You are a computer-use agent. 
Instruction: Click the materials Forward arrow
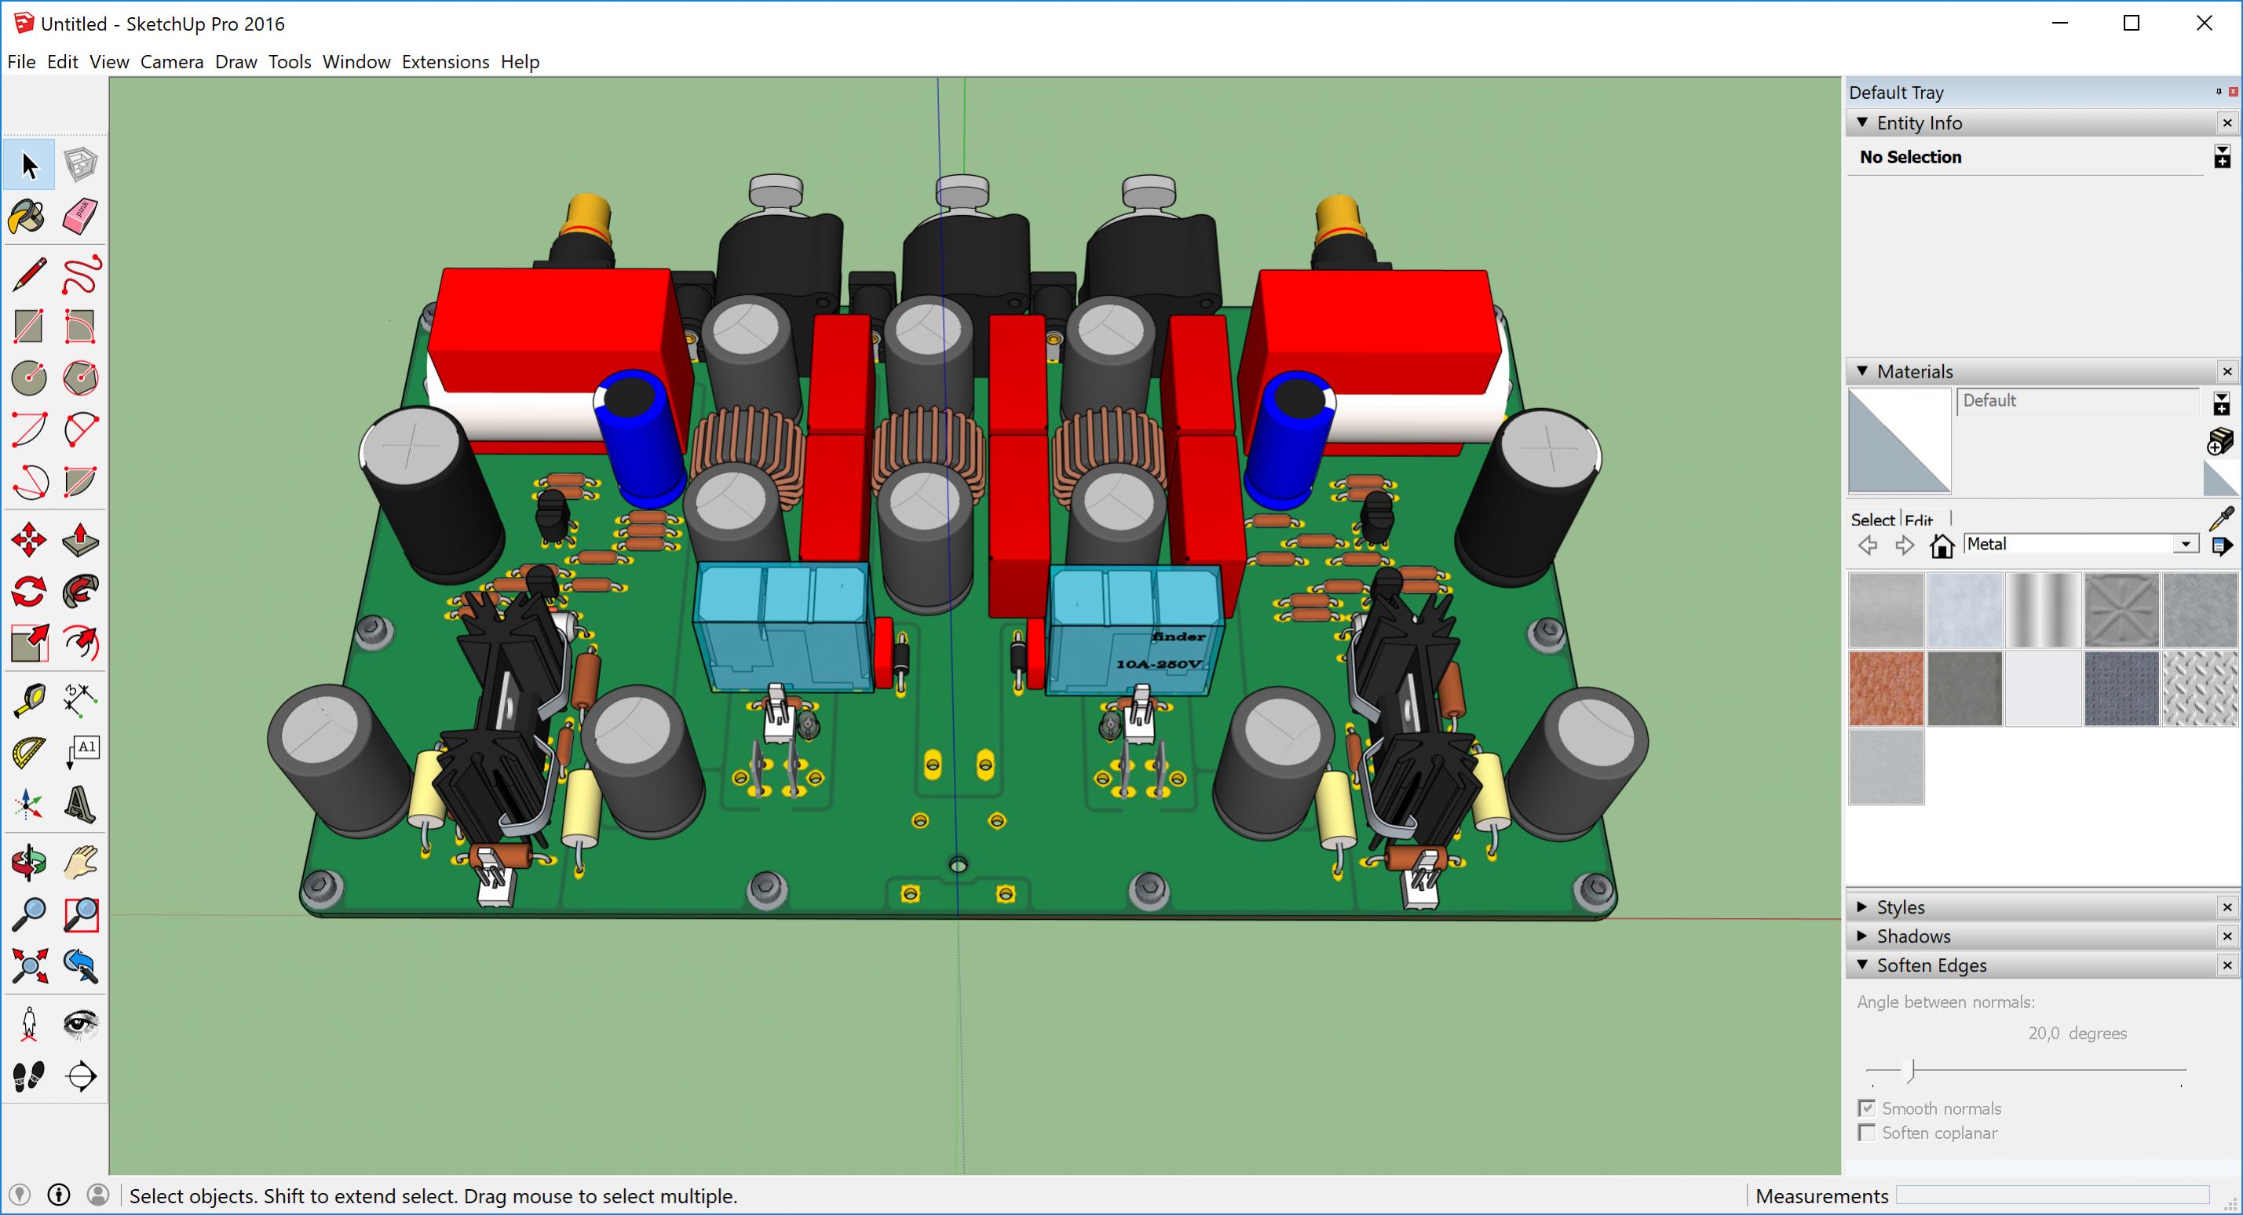click(x=1905, y=545)
